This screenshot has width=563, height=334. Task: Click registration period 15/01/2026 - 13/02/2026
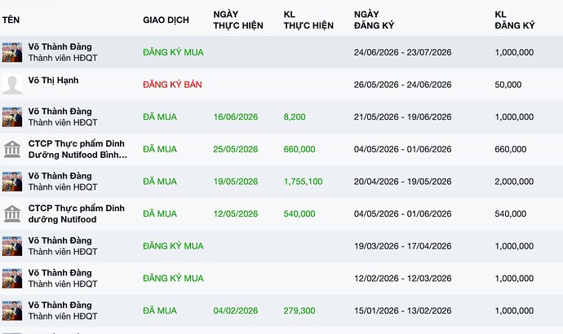click(402, 310)
